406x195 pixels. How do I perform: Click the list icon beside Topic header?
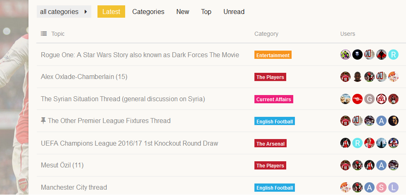[44, 34]
